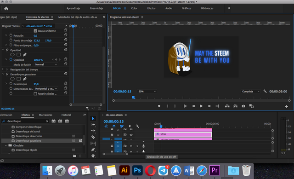Viewport: 294px width, 179px height.
Task: Open the Modo de fusión Normal dropdown
Action: (46, 64)
